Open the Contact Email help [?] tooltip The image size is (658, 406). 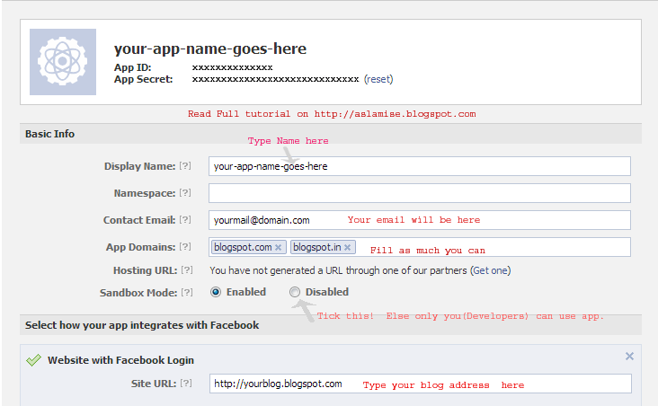pos(185,220)
